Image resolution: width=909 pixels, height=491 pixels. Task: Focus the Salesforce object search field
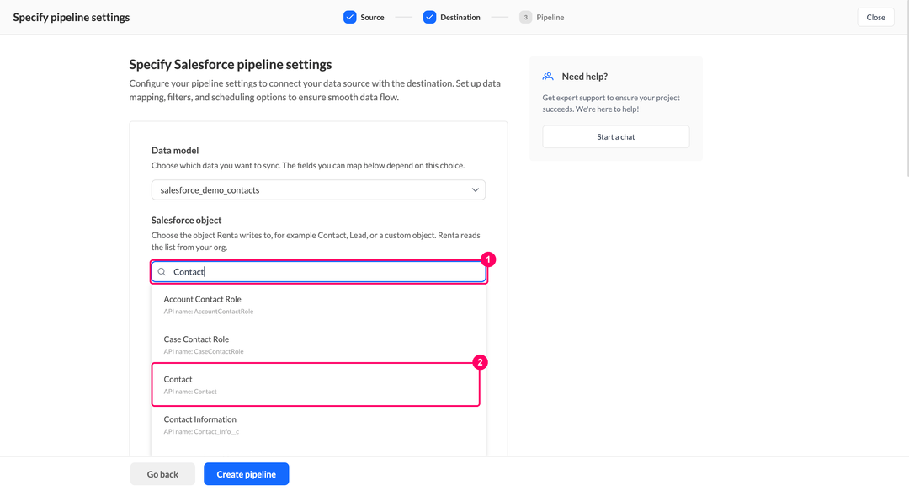(x=318, y=272)
